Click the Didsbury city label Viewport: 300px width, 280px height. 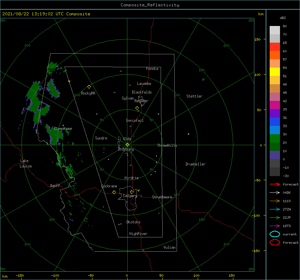click(x=126, y=149)
